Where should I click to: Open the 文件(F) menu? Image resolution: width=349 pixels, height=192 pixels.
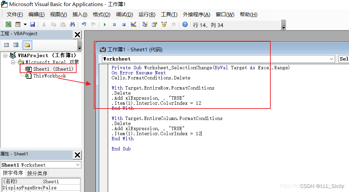point(15,15)
